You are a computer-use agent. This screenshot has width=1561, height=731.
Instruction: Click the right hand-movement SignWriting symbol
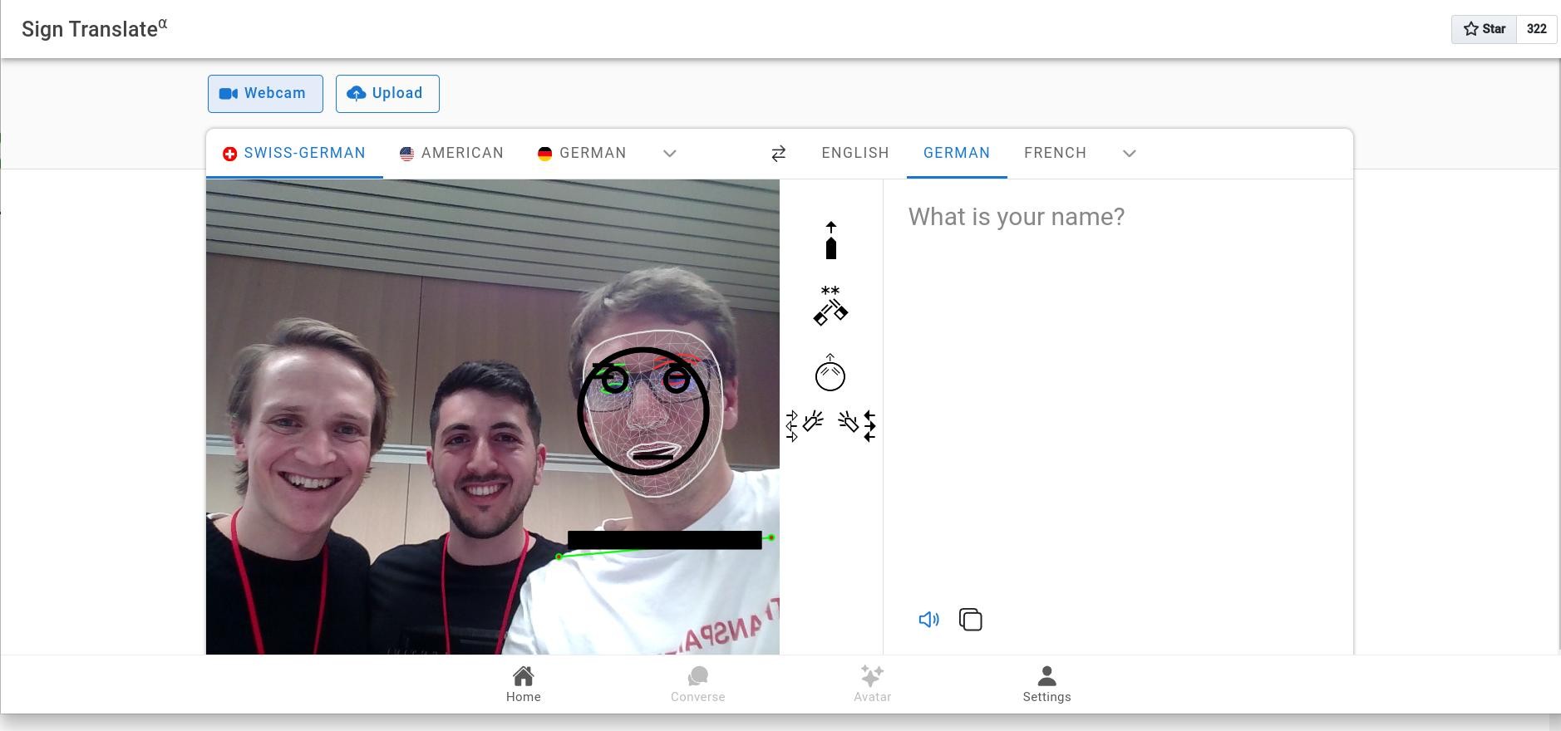pos(857,425)
